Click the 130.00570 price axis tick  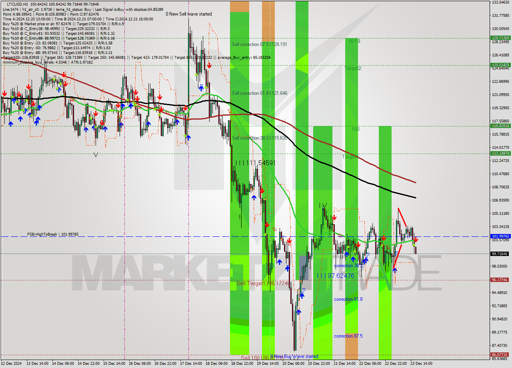click(x=500, y=29)
